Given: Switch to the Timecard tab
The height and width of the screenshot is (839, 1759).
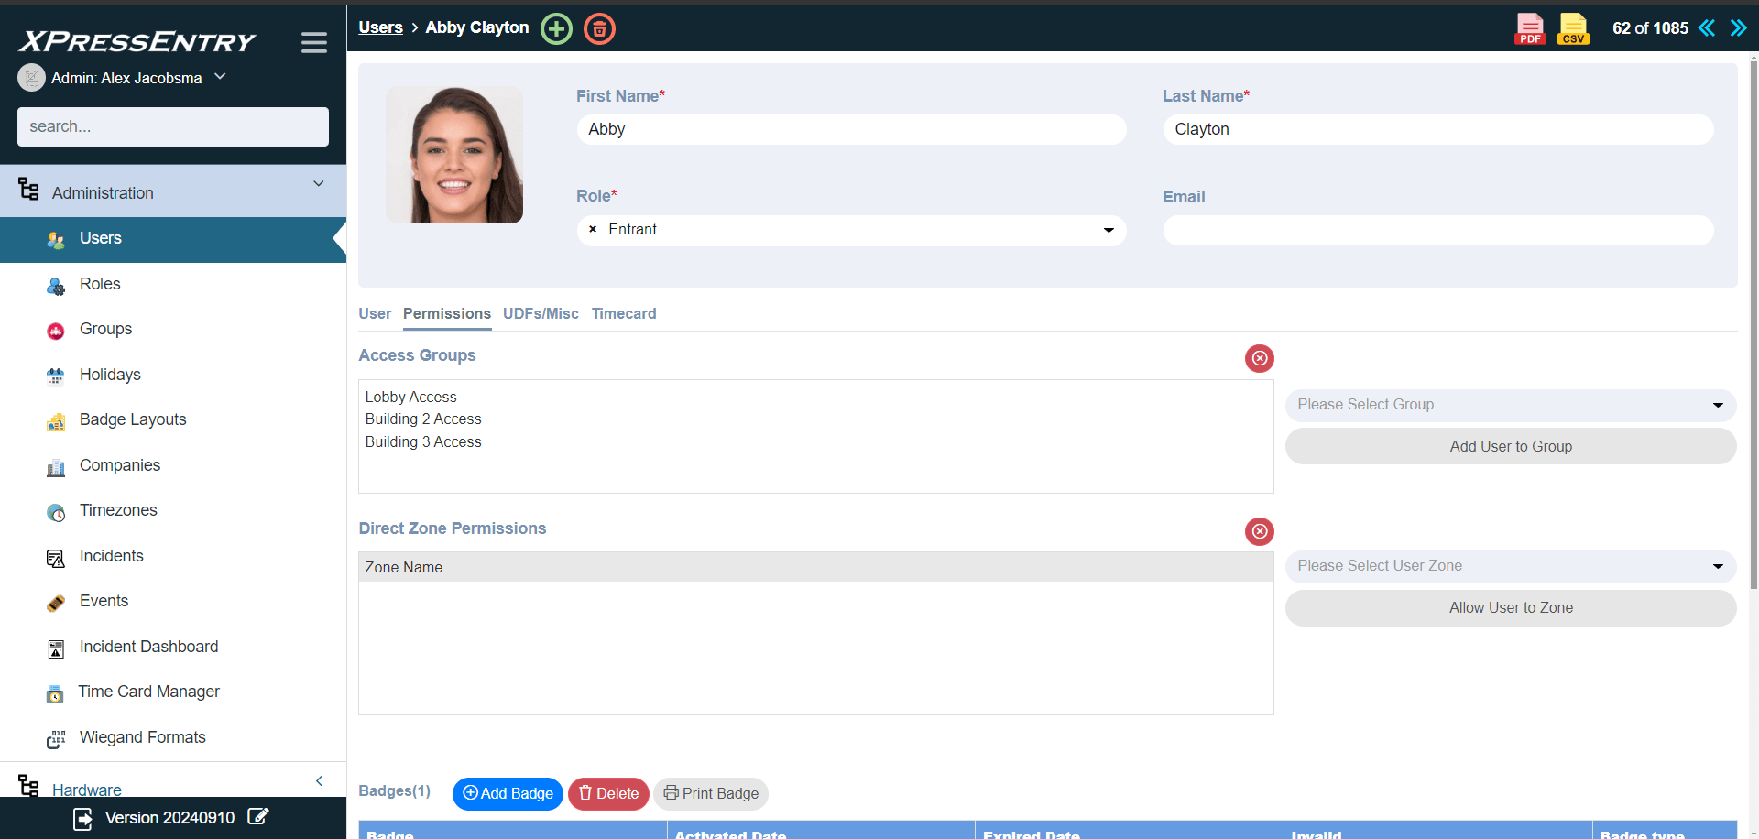Looking at the screenshot, I should click(624, 313).
